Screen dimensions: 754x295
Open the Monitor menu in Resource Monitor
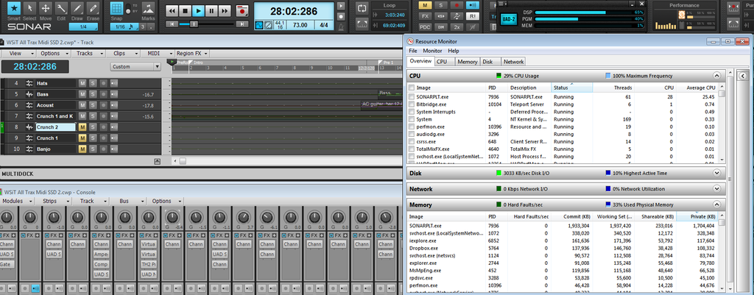point(432,51)
